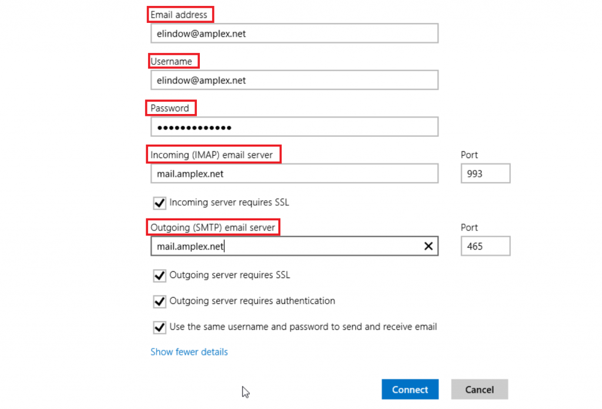Click the Outgoing (SMTP) email server label
Screen dimensions: 602x409
pos(213,227)
